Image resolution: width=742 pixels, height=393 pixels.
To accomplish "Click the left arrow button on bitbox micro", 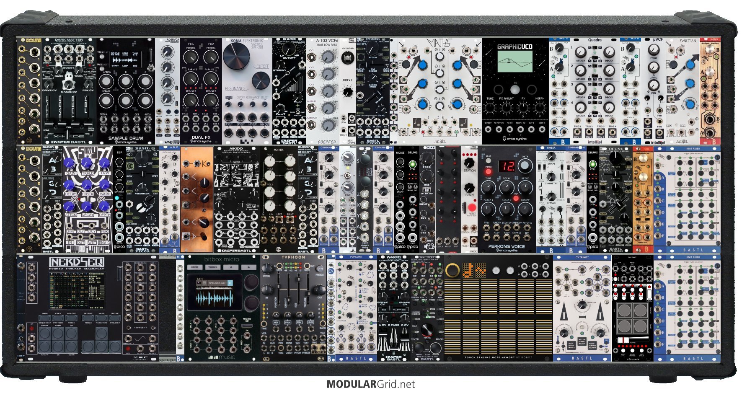I will coord(231,267).
